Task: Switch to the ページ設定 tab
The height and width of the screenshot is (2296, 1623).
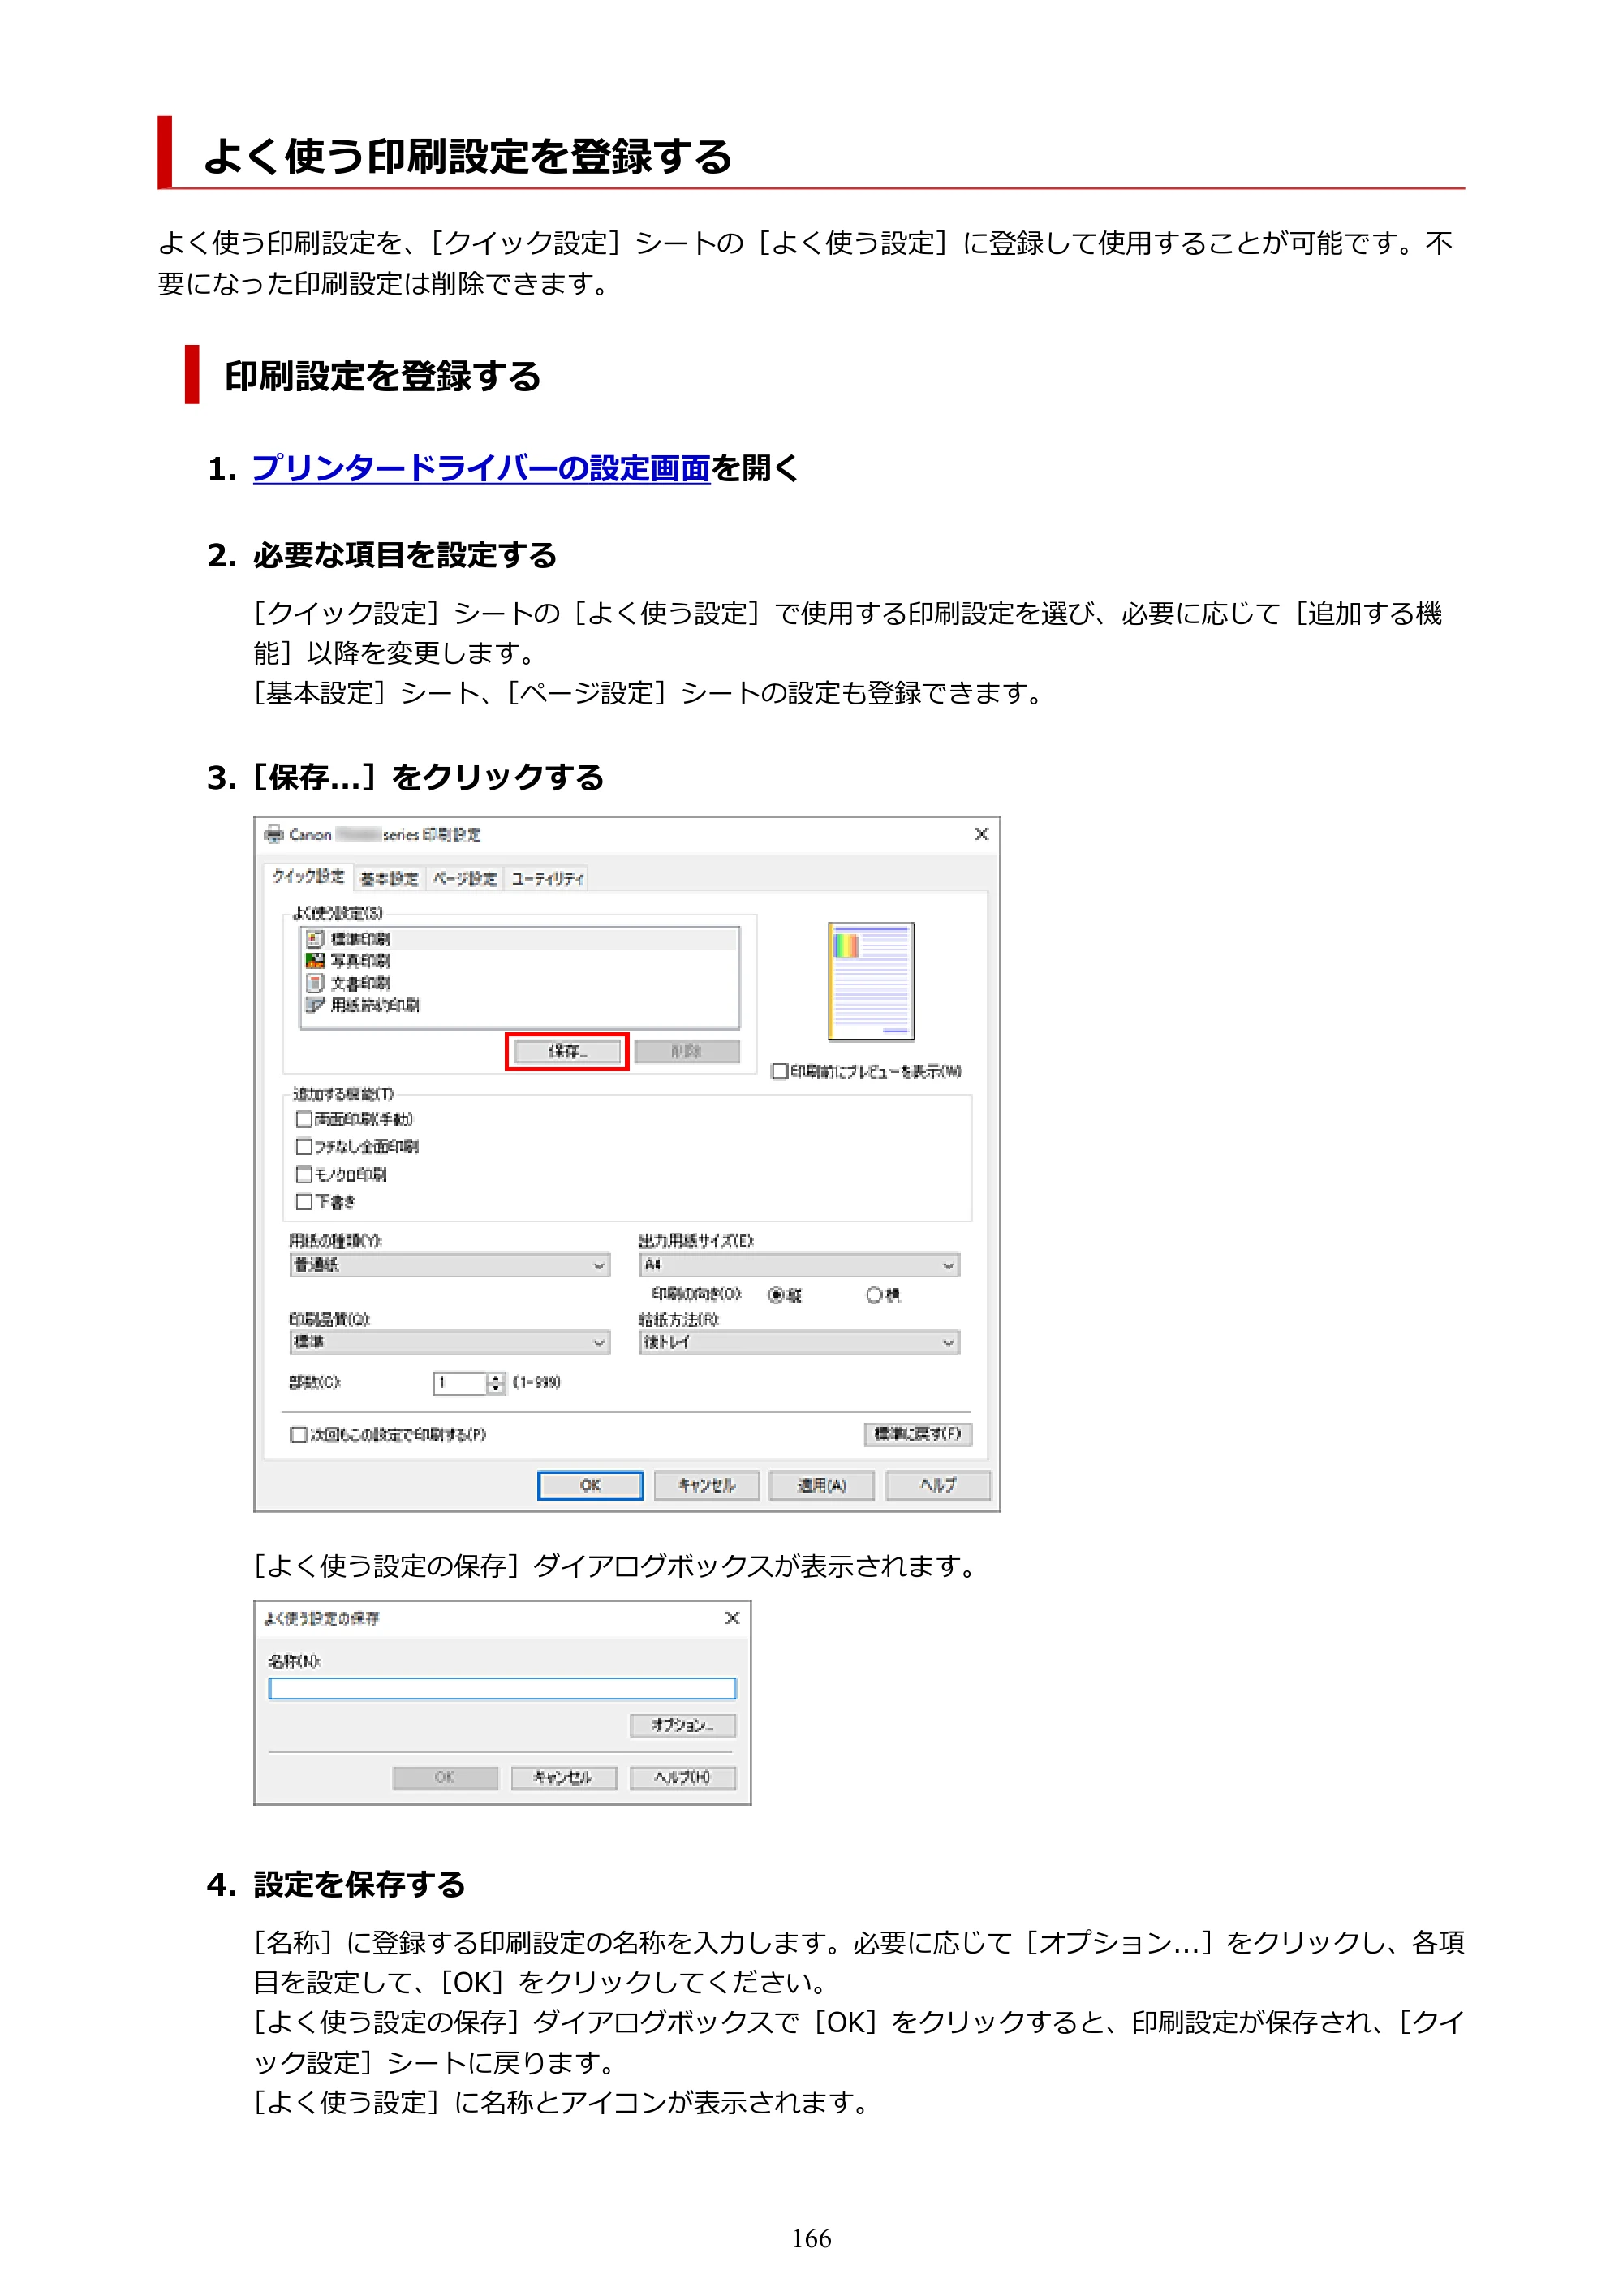Action: tap(465, 879)
